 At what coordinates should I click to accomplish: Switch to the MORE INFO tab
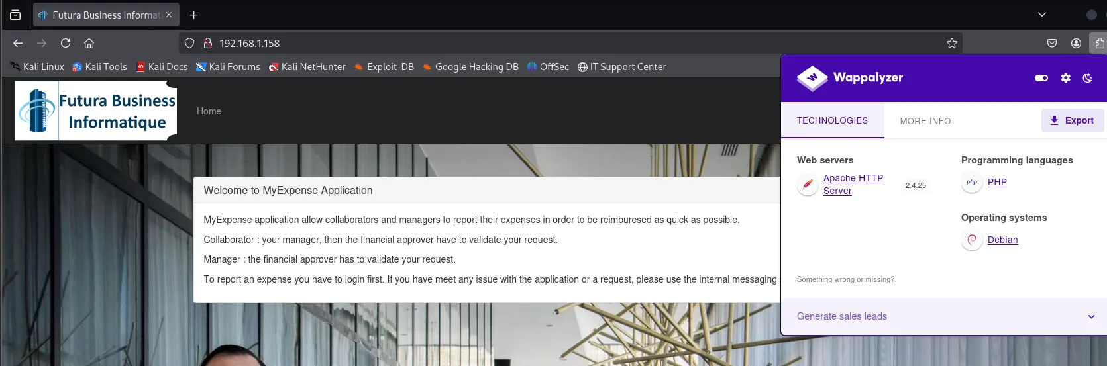[x=925, y=121]
